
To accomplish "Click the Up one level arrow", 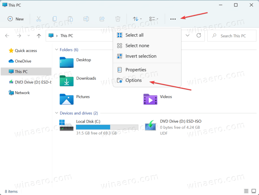I will tap(39, 36).
